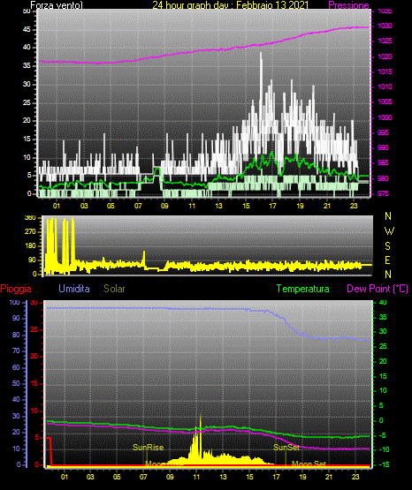Click the 24 hour graph day title
This screenshot has height=490, width=412.
pyautogui.click(x=230, y=5)
